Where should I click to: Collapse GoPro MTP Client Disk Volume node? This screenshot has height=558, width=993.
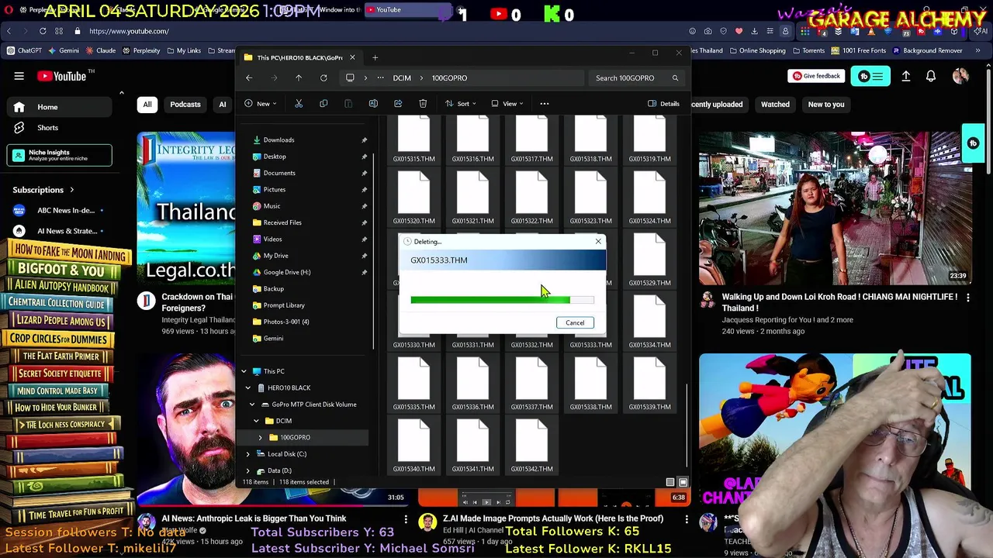[252, 405]
